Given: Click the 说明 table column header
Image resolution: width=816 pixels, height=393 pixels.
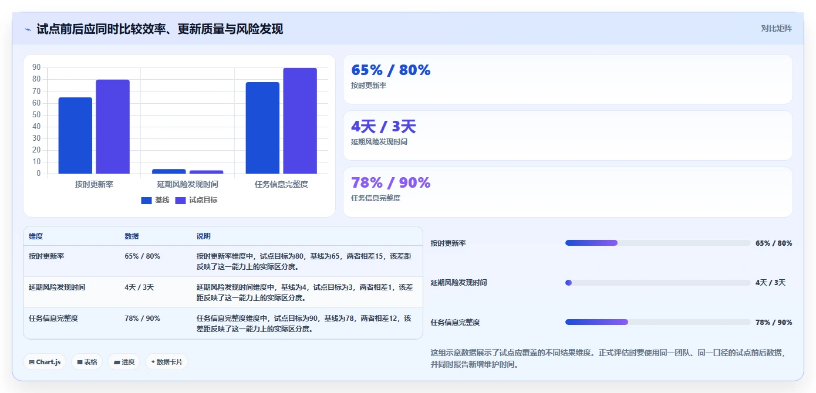Looking at the screenshot, I should (204, 236).
